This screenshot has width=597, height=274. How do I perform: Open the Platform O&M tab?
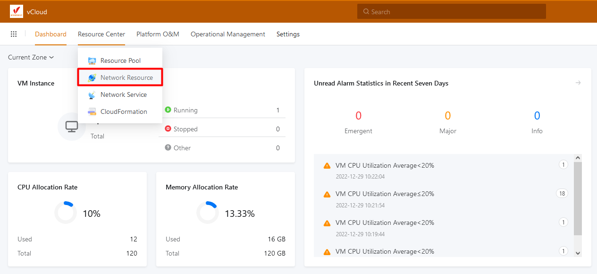158,34
